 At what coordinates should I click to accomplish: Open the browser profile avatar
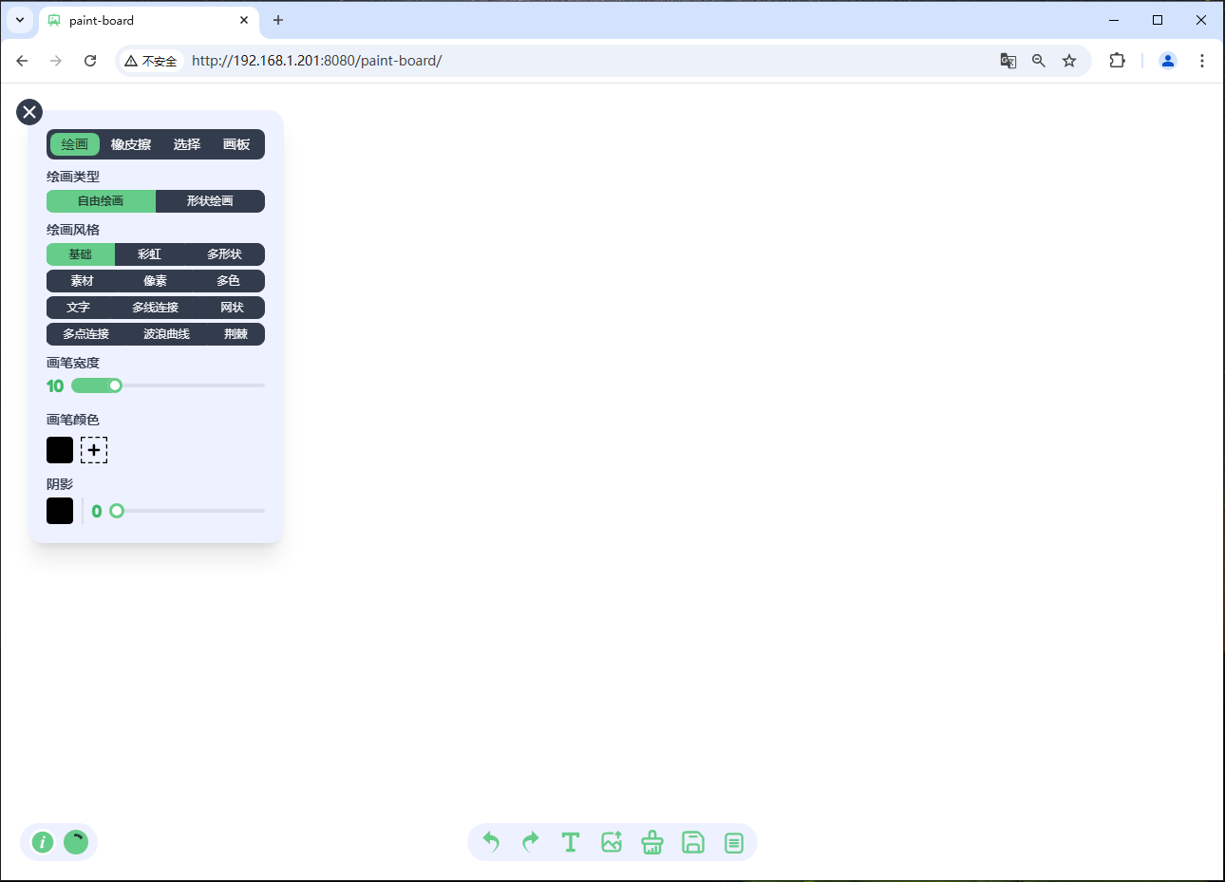(1168, 61)
